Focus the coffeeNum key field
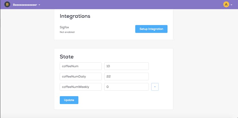This screenshot has width=238, height=118. coord(81,66)
